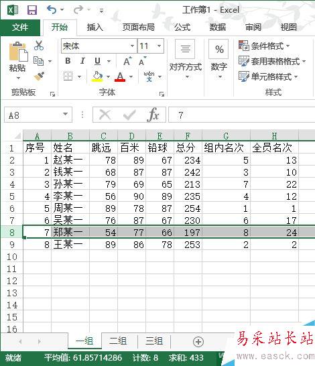This screenshot has height=366, width=315.
Task: Switch to sheet 三组
Action: pyautogui.click(x=154, y=341)
